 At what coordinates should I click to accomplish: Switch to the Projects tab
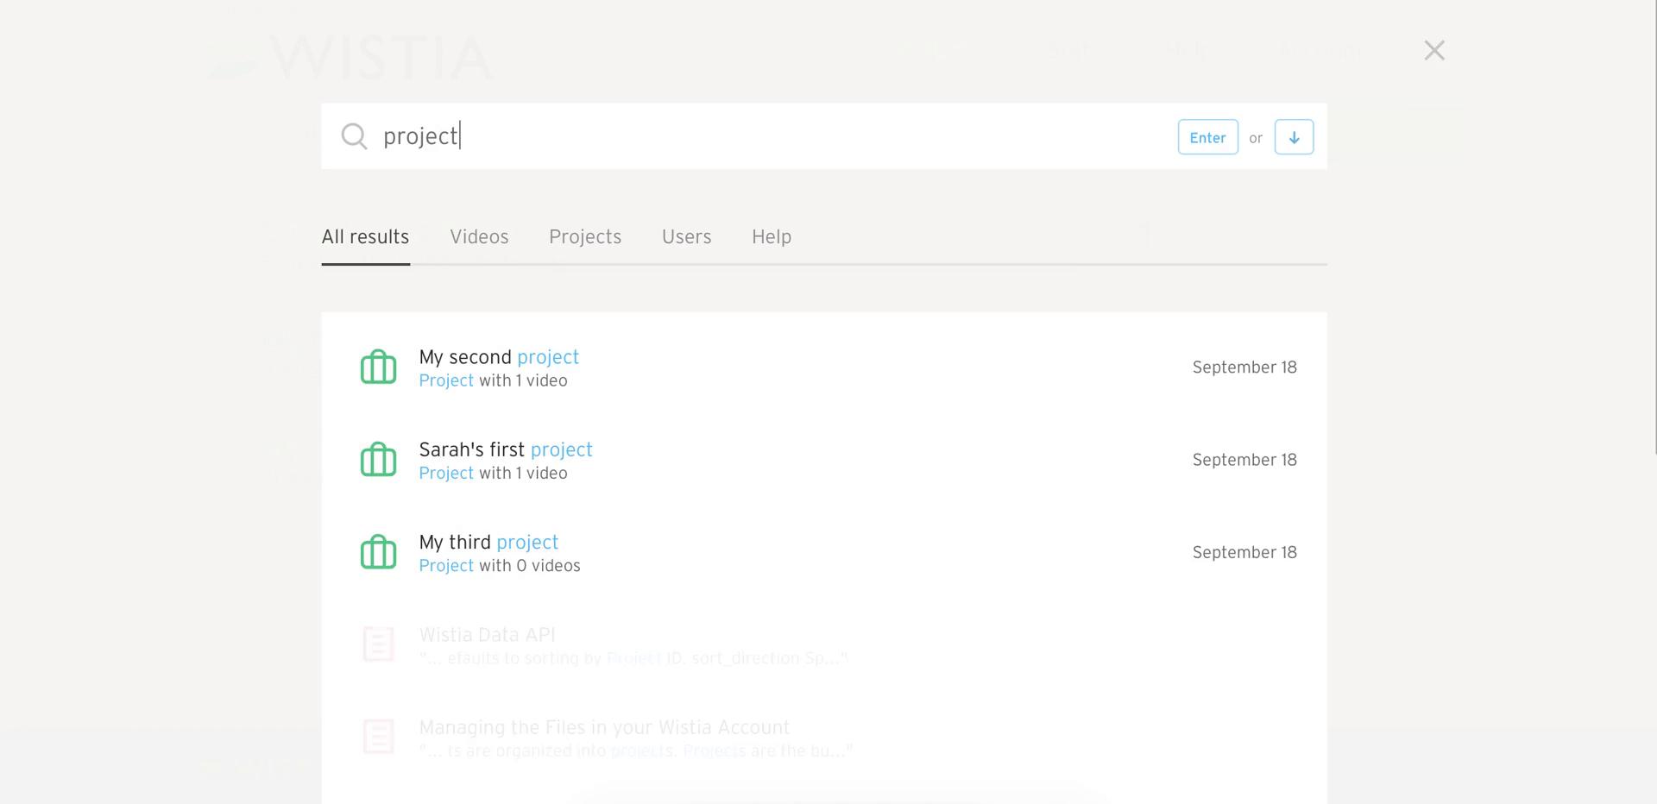(x=585, y=237)
